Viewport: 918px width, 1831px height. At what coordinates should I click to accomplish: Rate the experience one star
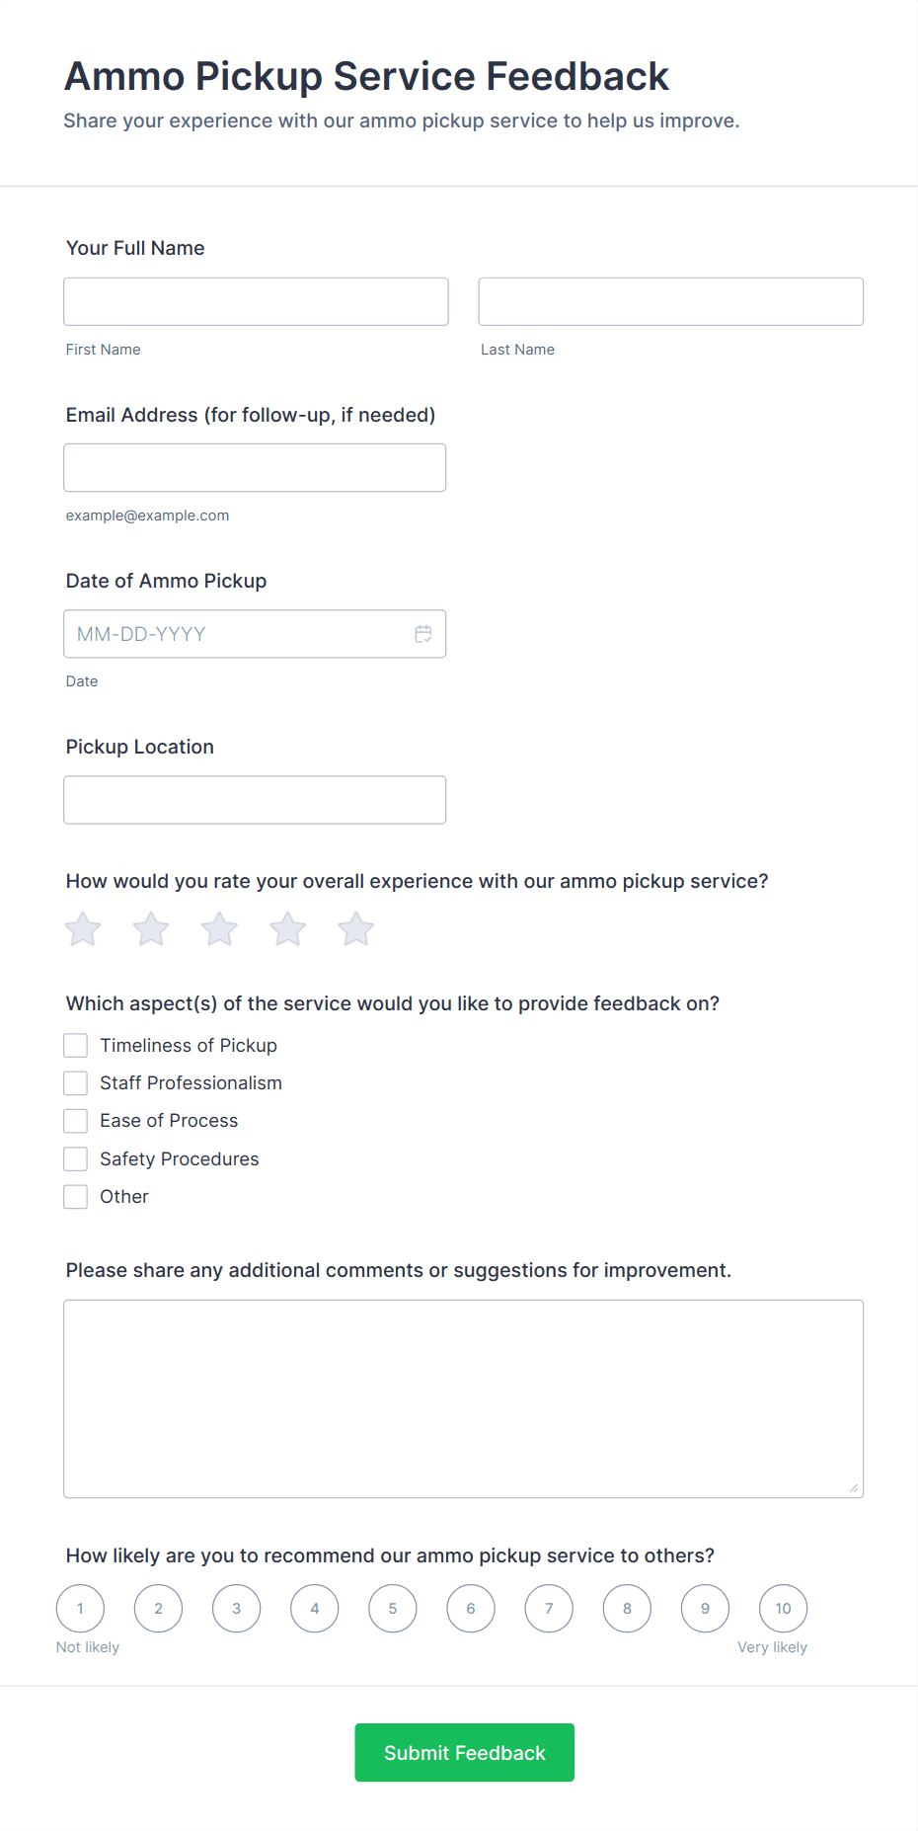[x=83, y=929]
